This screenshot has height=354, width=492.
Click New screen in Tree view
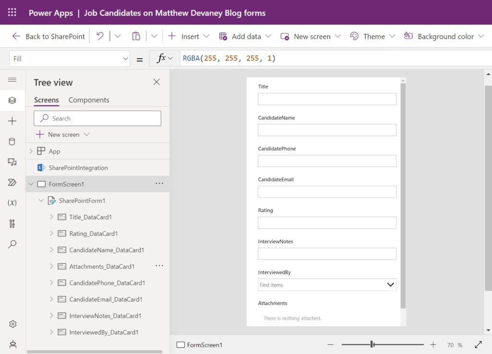(x=63, y=135)
